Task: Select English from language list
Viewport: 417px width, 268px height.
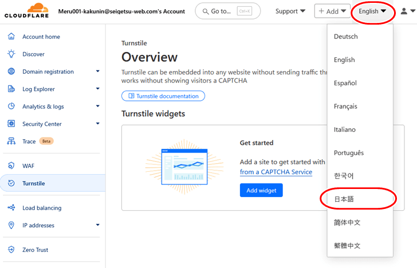Action: (360, 60)
